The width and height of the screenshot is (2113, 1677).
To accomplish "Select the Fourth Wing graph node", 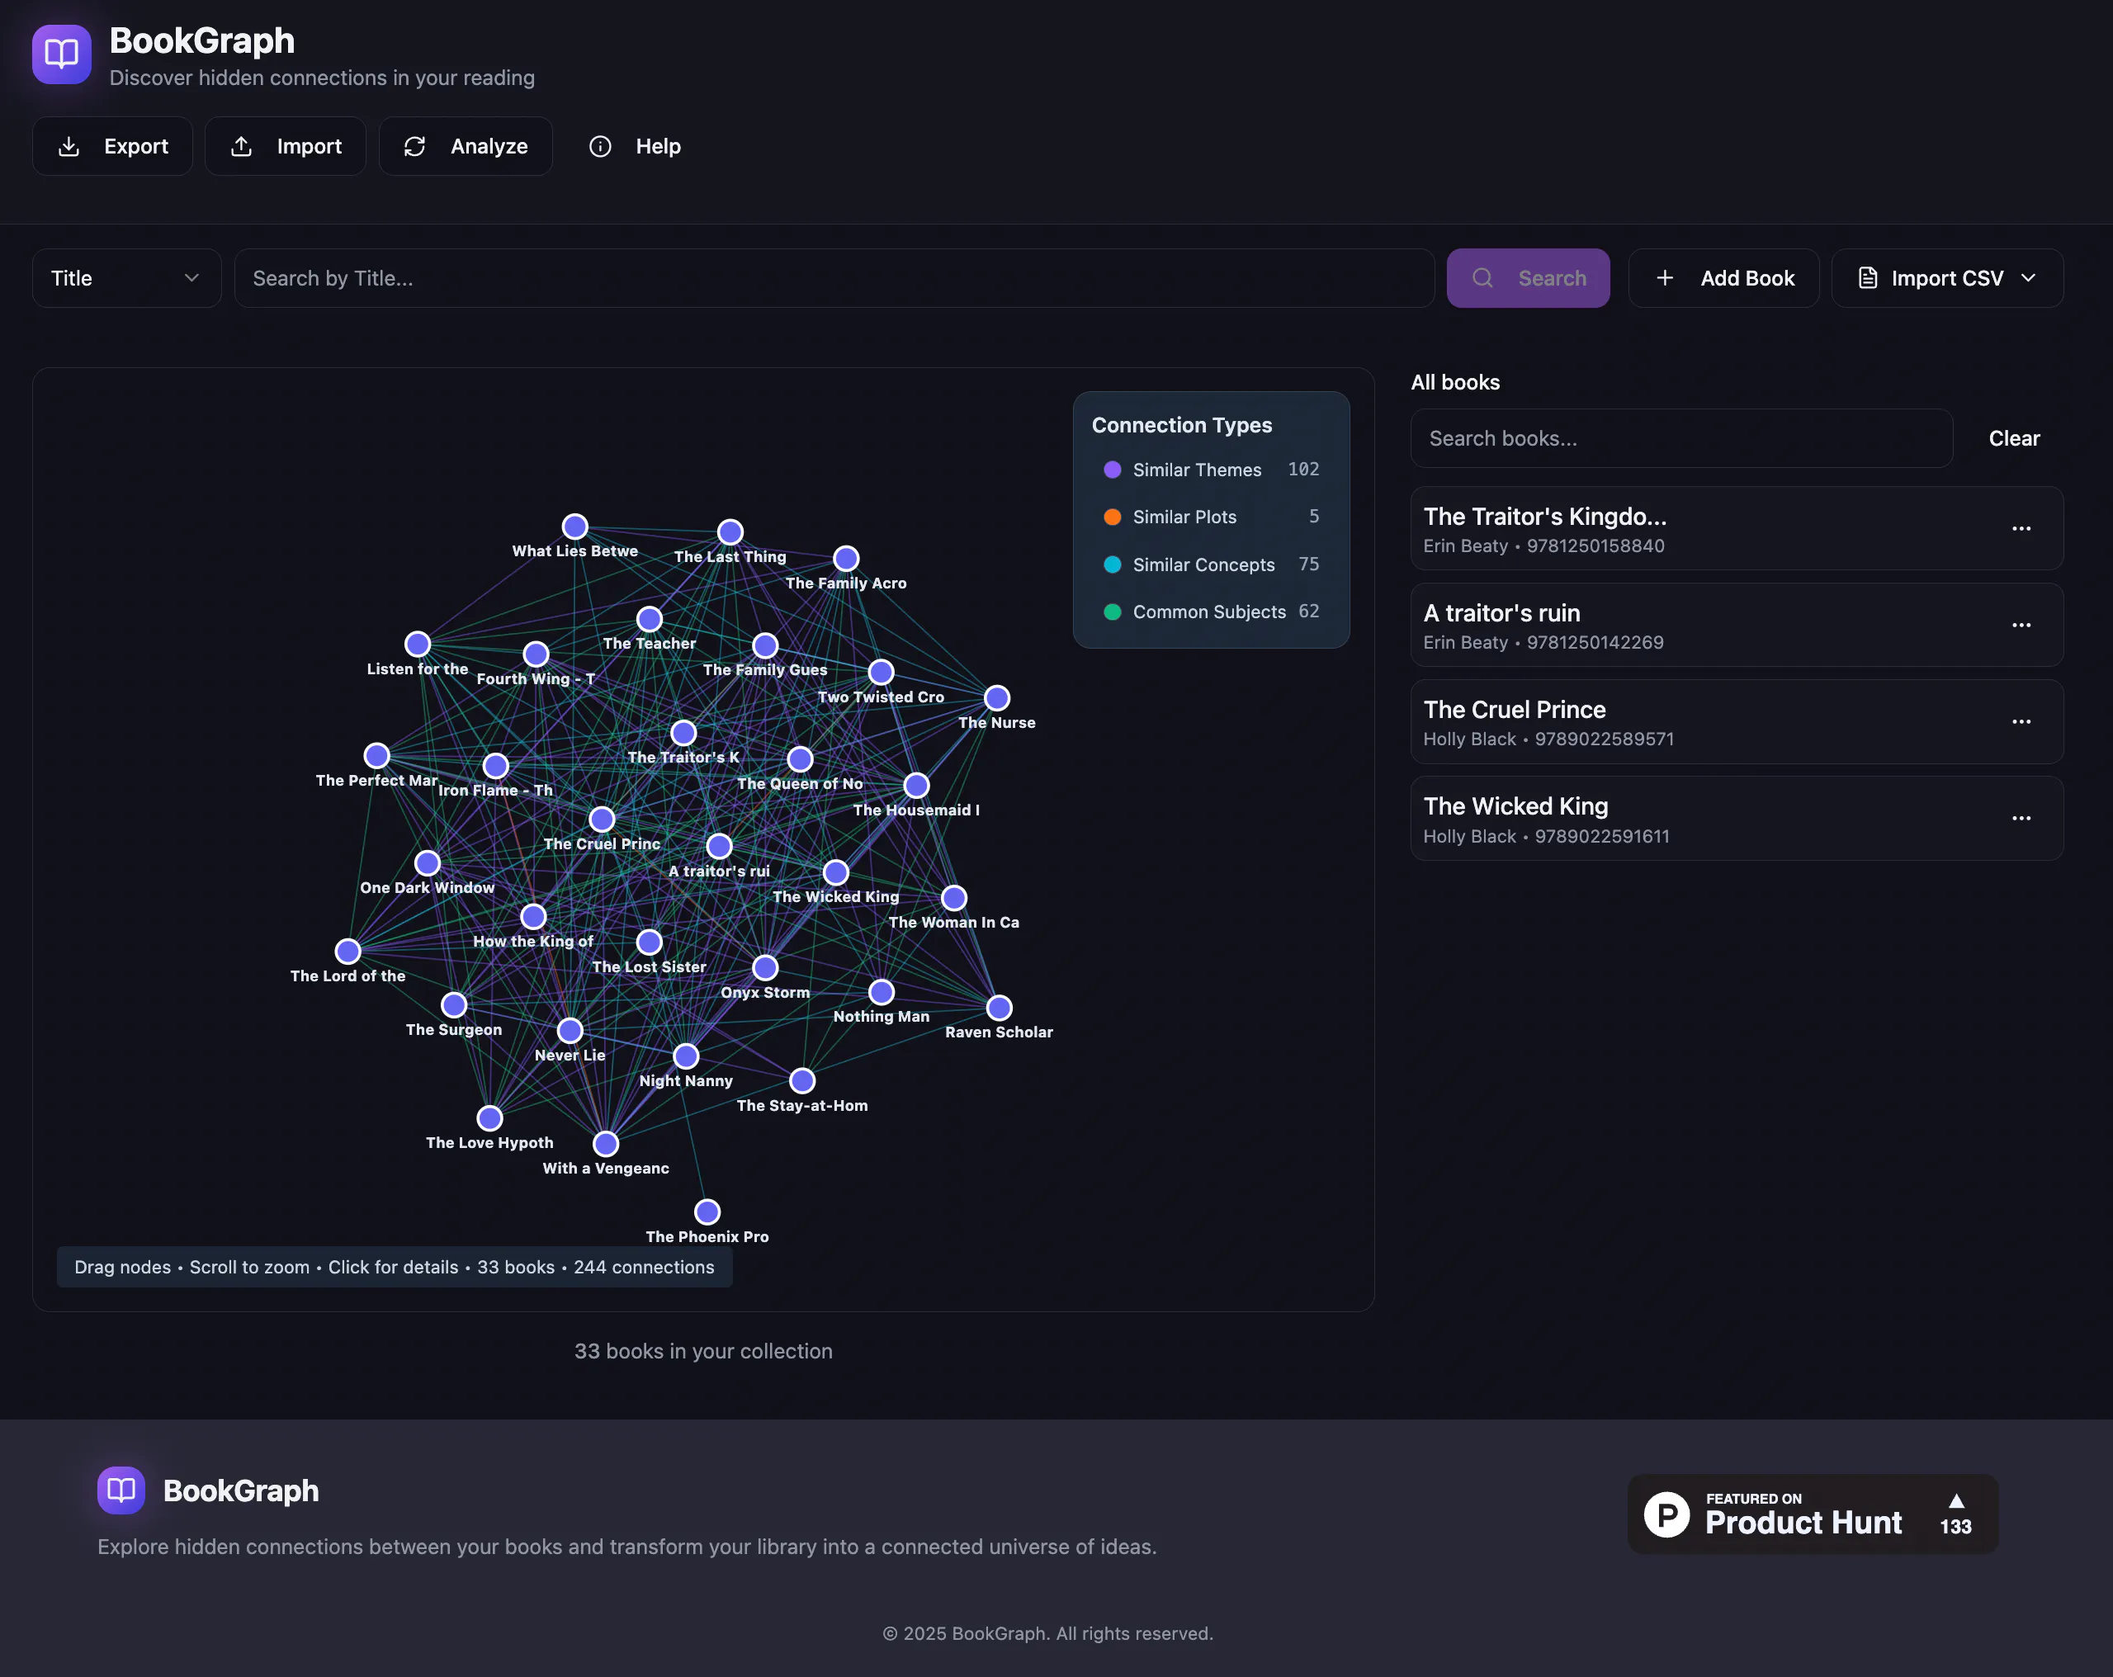I will (536, 654).
